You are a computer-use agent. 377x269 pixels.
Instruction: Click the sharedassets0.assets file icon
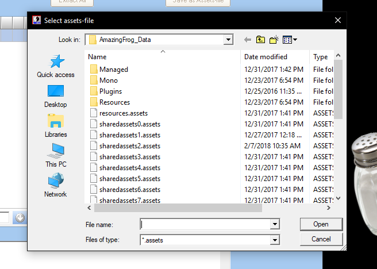(94, 124)
